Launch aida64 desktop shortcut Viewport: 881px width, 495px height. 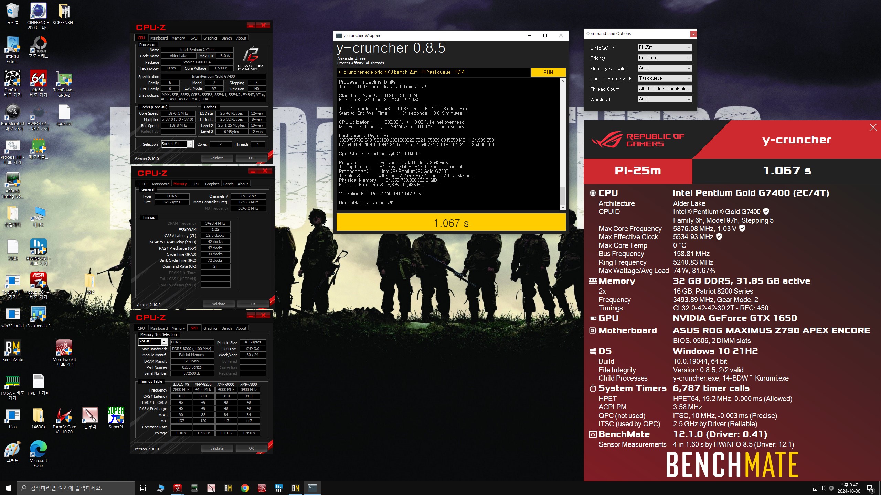[x=38, y=83]
